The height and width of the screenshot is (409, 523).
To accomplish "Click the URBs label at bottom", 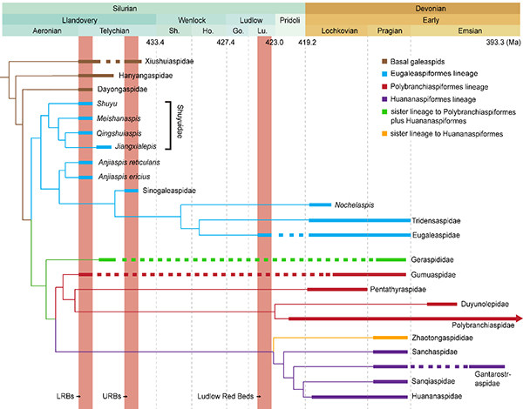I will tap(114, 398).
